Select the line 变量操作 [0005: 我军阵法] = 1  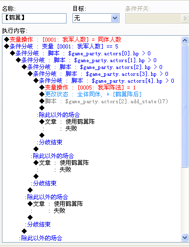[x=88, y=88]
